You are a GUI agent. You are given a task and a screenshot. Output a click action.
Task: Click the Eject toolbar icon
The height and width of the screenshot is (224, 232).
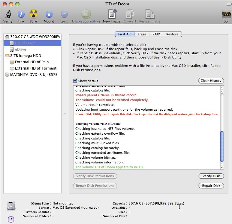[64, 14]
